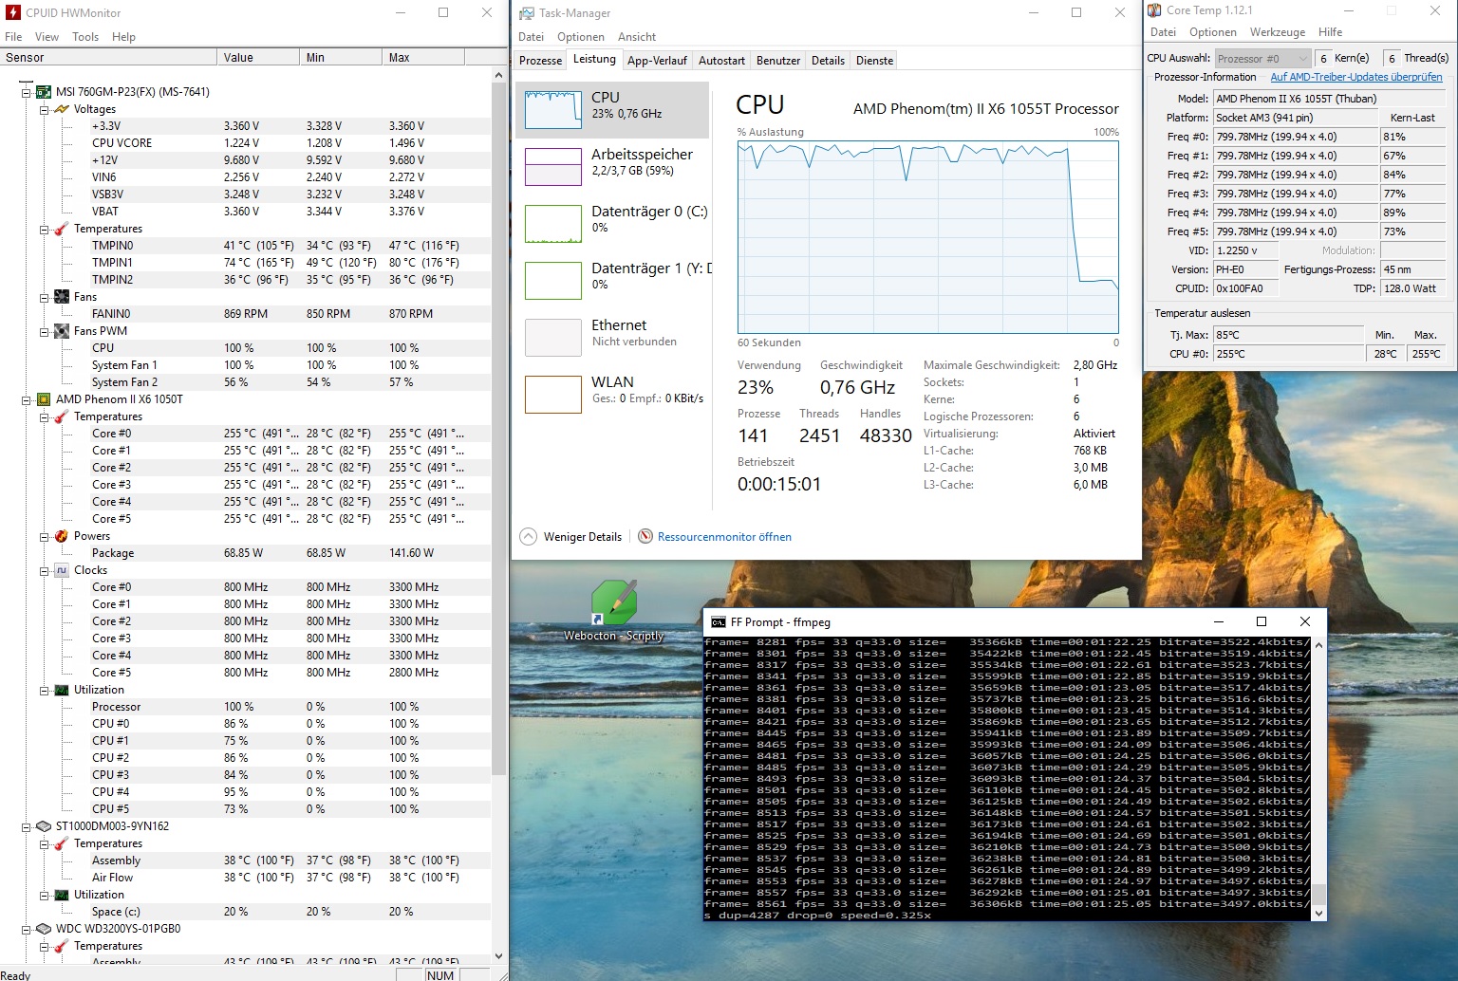1458x981 pixels.
Task: Click the Tj. Max 85°C field
Action: 1288,335
